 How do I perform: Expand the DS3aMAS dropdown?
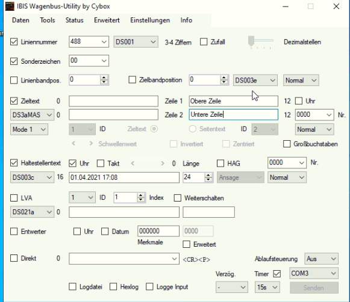[32, 115]
